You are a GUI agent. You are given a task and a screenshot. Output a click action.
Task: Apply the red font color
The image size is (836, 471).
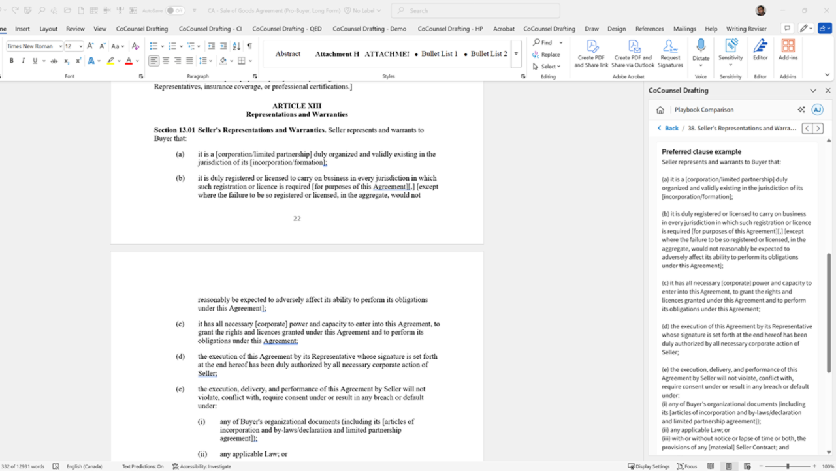[129, 61]
